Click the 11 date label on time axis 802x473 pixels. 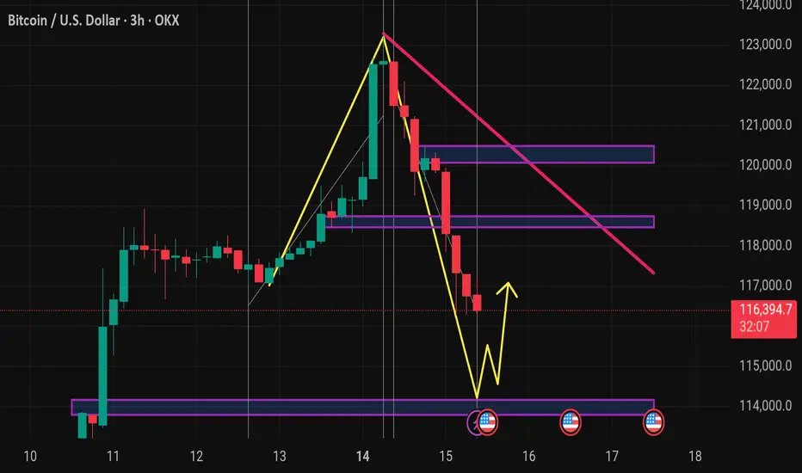113,456
